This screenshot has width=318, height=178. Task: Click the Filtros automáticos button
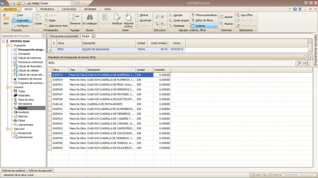click(204, 15)
